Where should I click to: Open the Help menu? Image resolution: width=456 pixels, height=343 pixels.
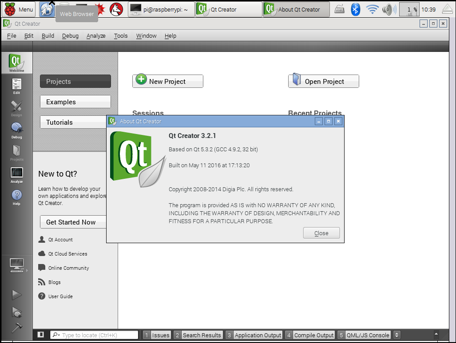(x=171, y=36)
